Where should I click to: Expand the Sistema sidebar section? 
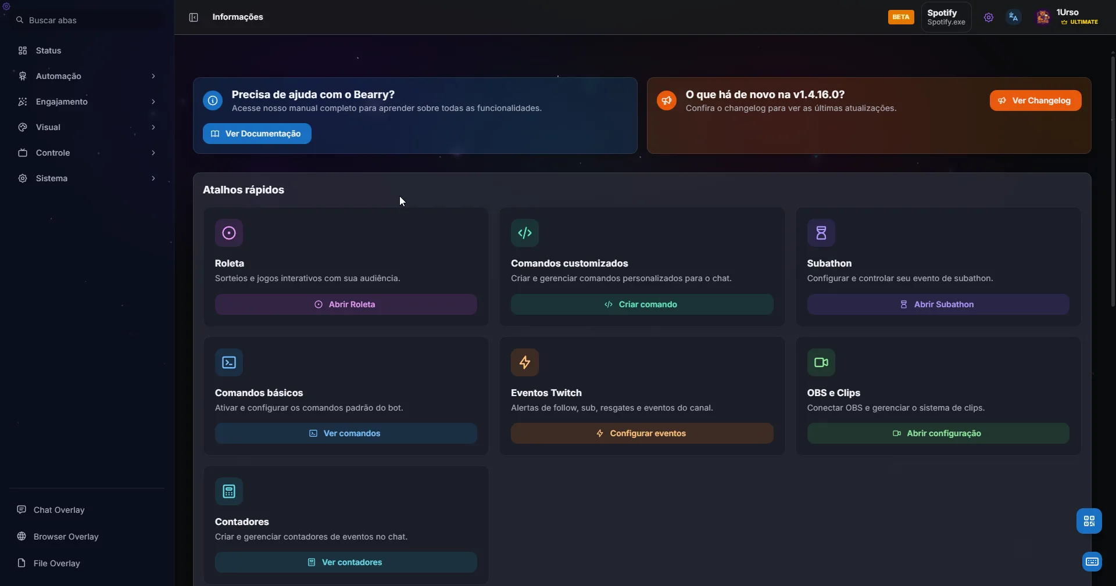(x=87, y=178)
